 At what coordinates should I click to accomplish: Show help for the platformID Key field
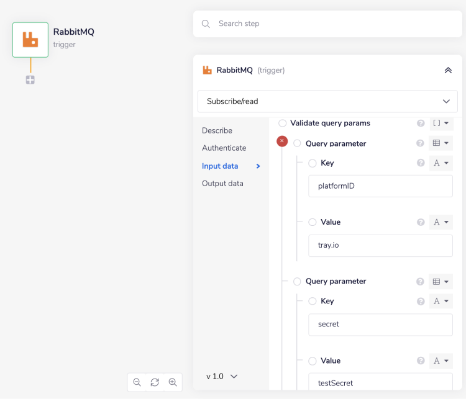pos(421,163)
